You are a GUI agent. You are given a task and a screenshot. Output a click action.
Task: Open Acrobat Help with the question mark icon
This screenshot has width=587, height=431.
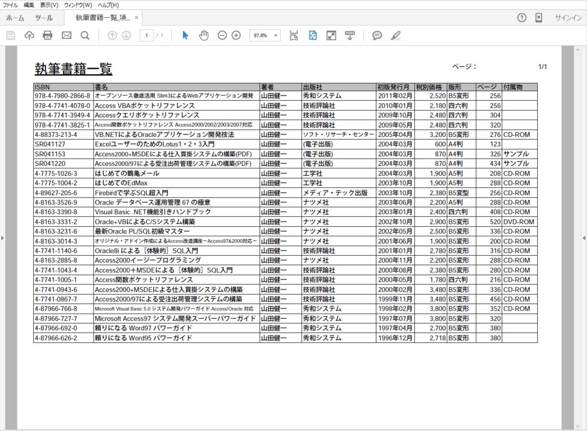coord(521,18)
